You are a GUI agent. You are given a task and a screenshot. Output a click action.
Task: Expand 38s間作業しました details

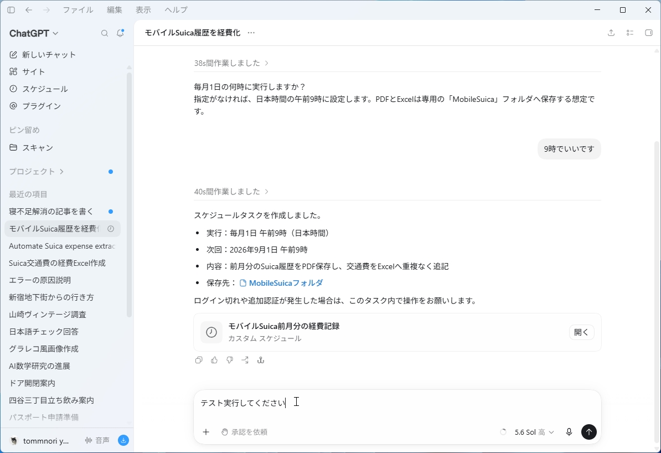point(231,63)
